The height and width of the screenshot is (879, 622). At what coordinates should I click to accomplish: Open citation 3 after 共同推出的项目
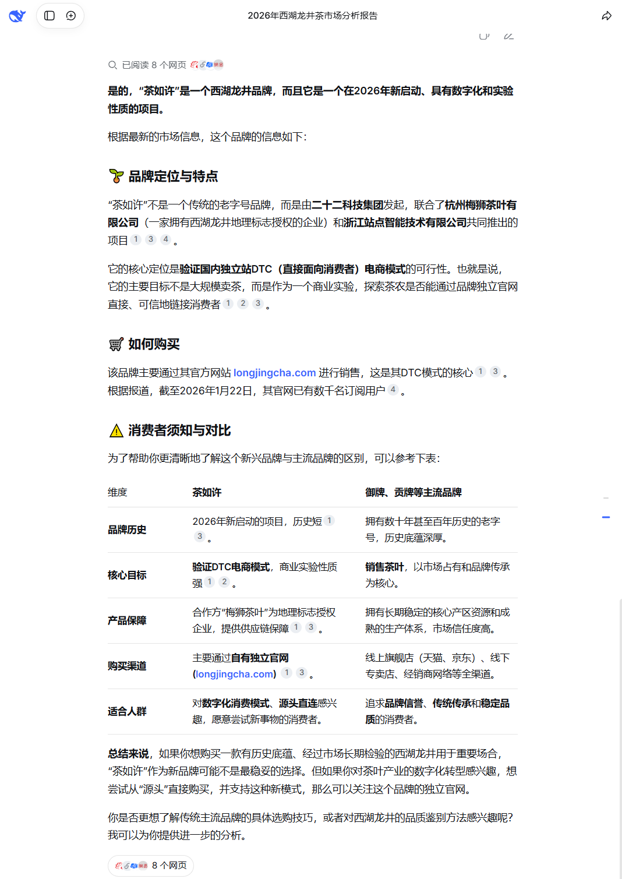point(151,239)
